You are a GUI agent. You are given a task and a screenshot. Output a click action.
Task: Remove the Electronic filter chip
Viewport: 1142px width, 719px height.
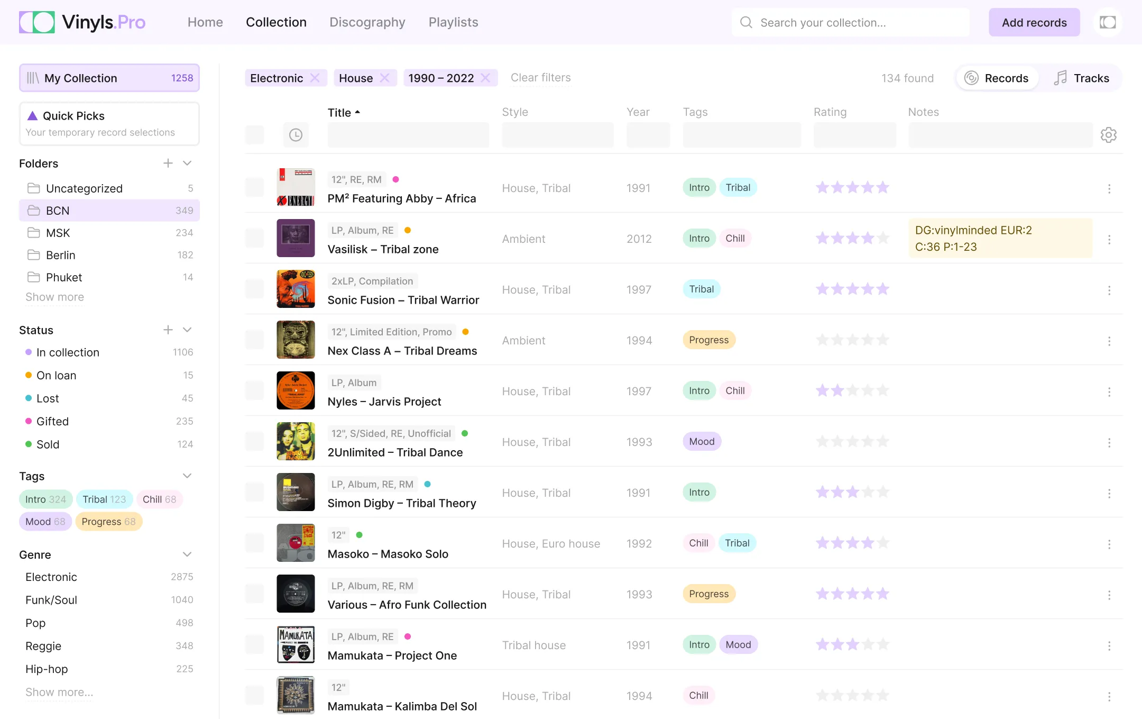(315, 78)
